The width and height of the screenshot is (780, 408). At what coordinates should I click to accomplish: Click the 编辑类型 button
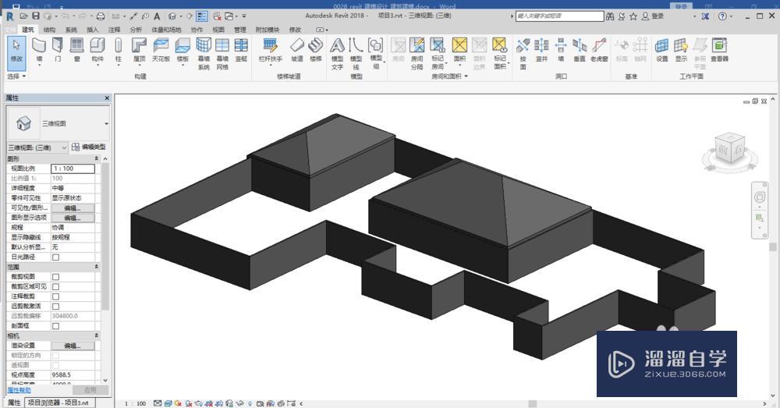tap(89, 147)
